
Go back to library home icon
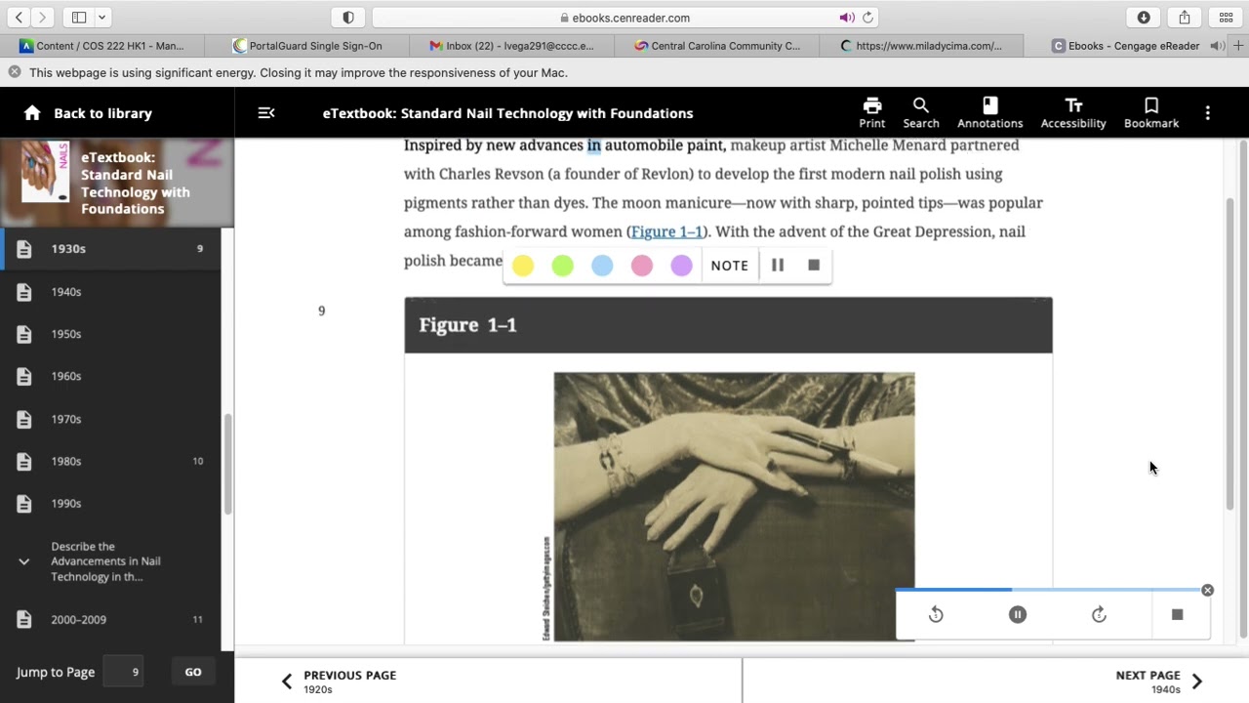(x=32, y=113)
